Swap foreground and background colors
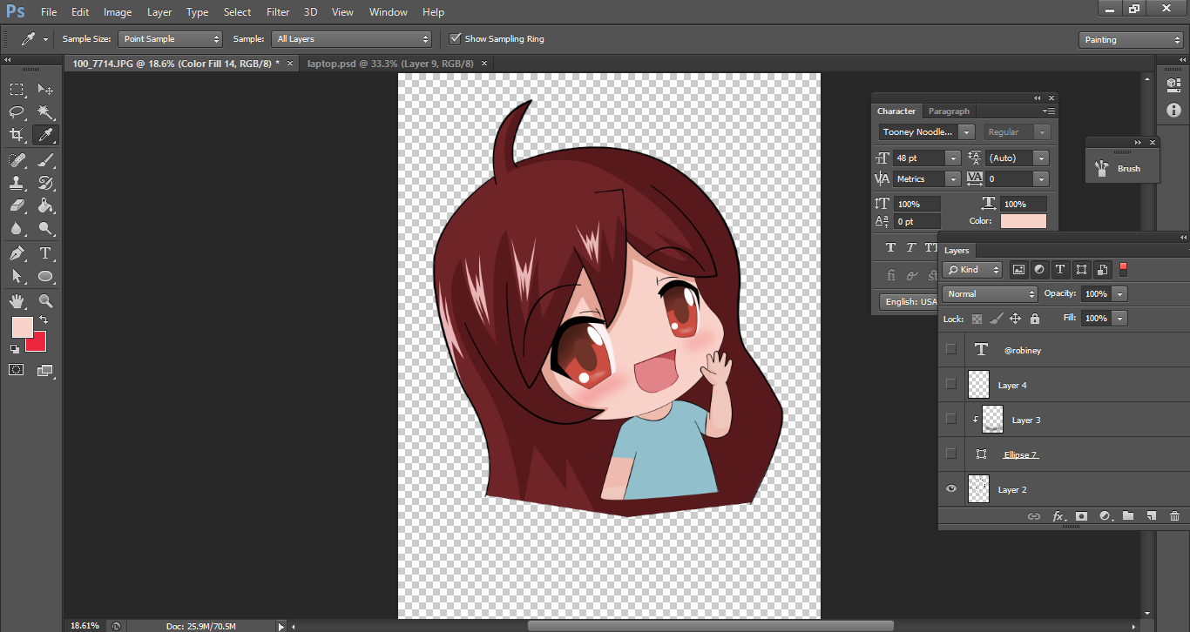Screen dimensions: 1190x632 coord(44,320)
